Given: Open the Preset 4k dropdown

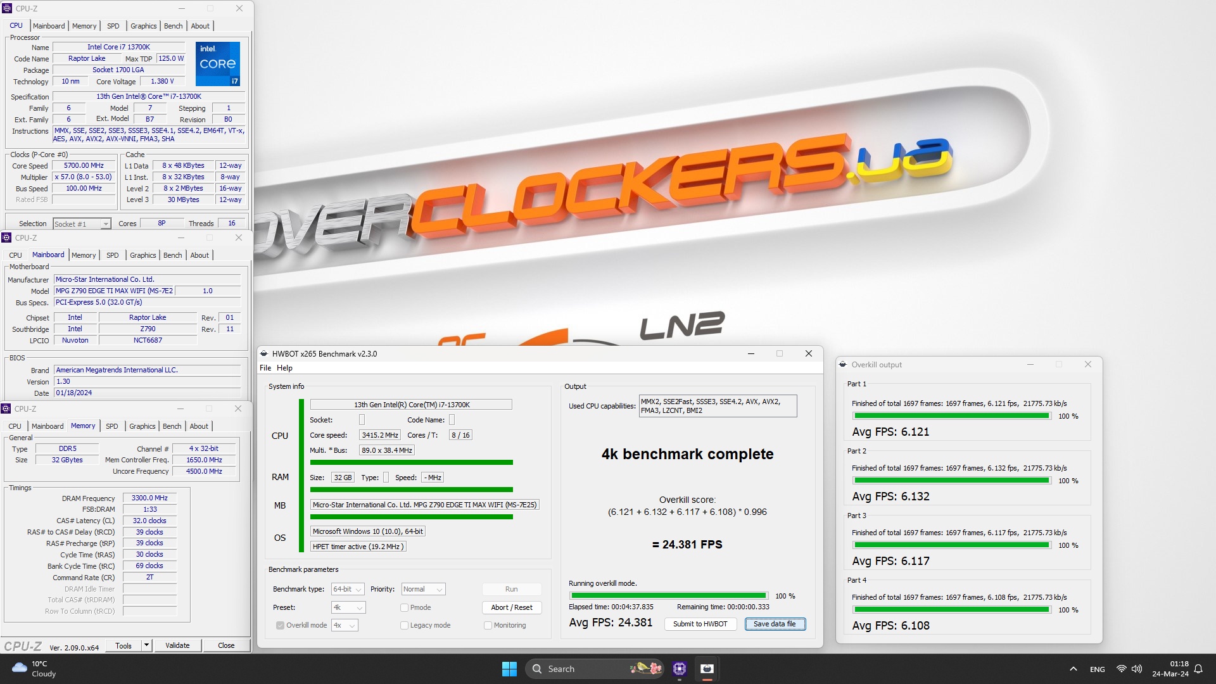Looking at the screenshot, I should coord(348,607).
